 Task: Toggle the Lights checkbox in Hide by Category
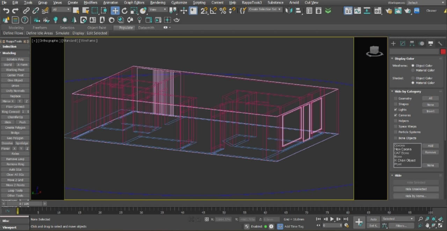click(396, 110)
